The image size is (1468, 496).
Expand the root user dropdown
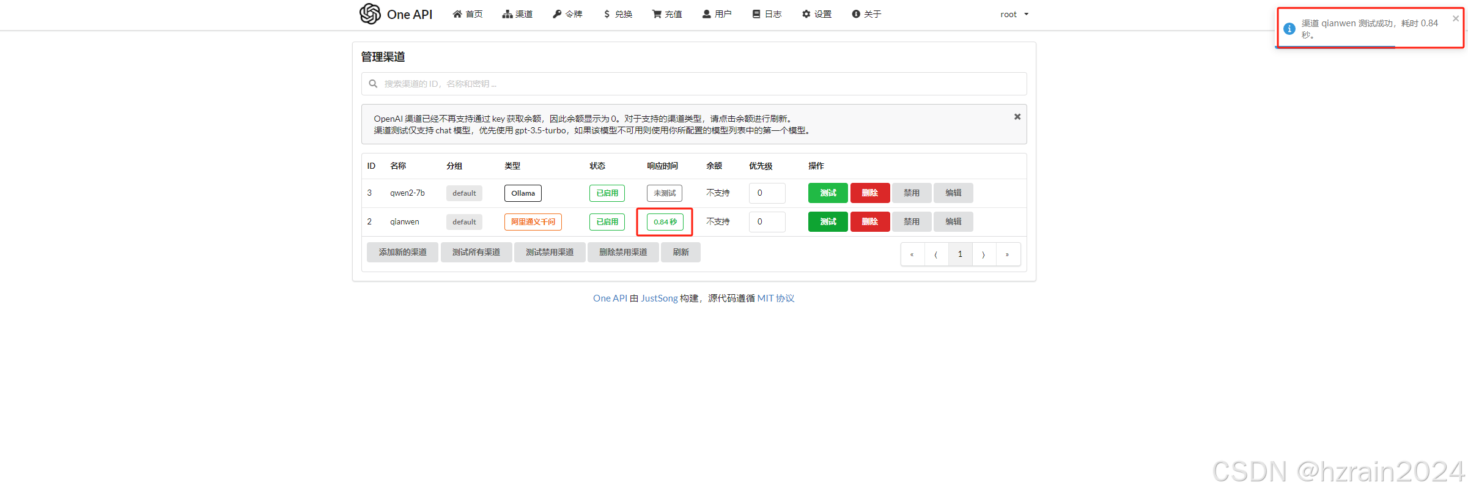[1014, 14]
